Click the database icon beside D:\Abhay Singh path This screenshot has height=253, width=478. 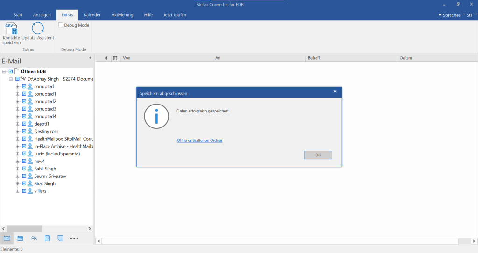pyautogui.click(x=23, y=79)
